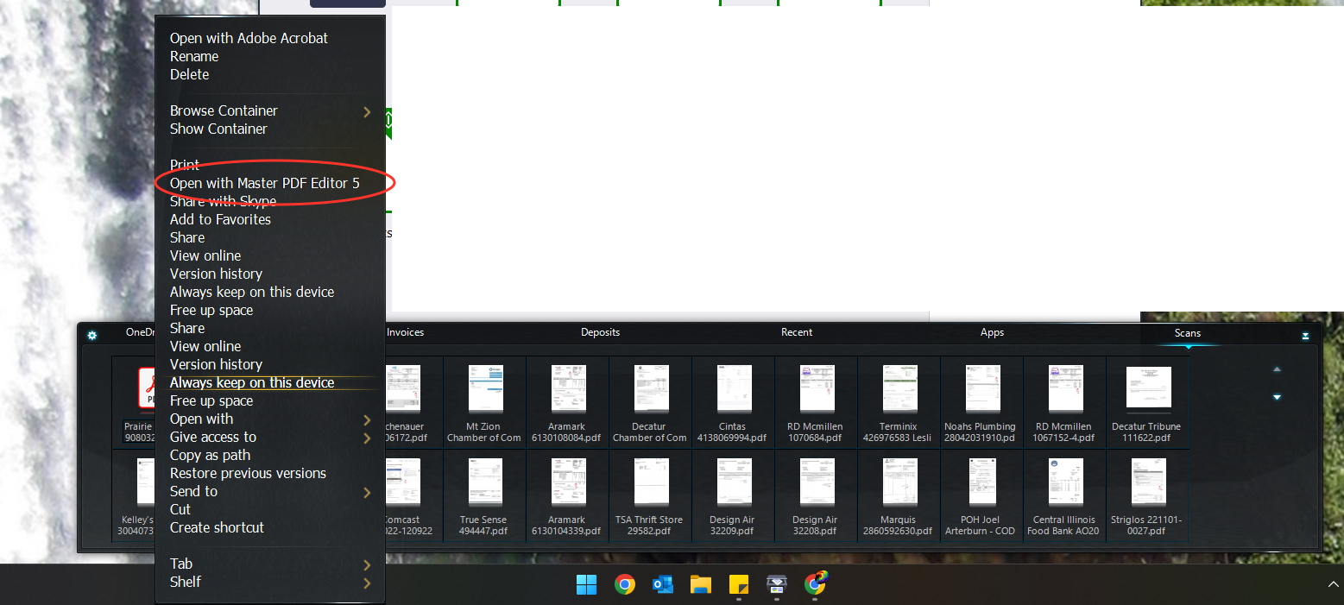Open File Explorer from the taskbar
This screenshot has height=605, width=1344.
click(700, 585)
